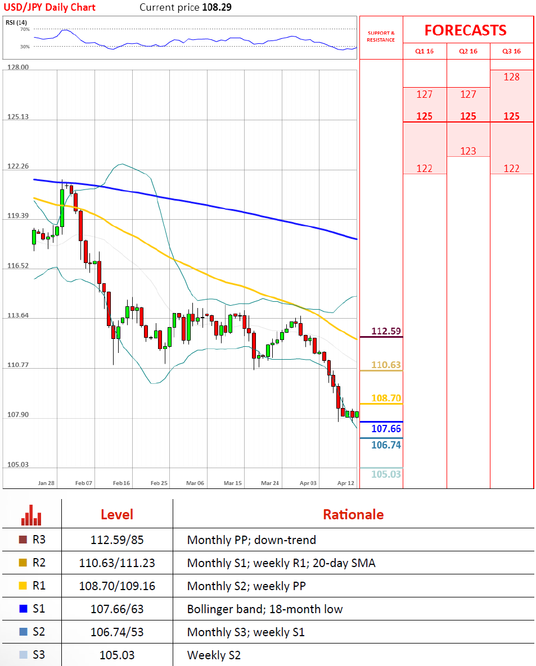Click the 107.66 support level label
The width and height of the screenshot is (536, 666).
[386, 429]
